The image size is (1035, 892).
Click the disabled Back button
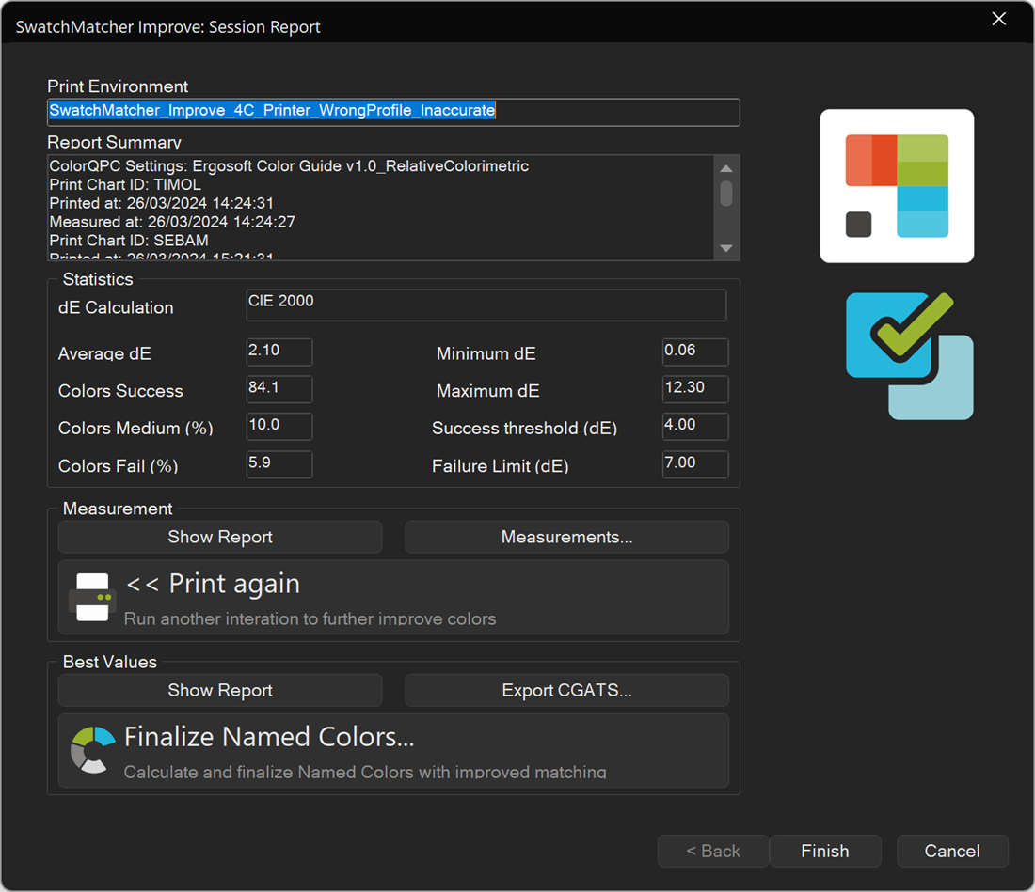(713, 852)
